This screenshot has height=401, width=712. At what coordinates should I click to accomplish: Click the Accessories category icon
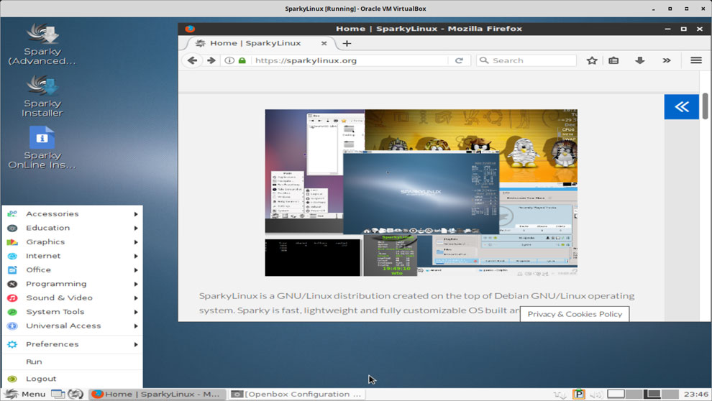click(x=12, y=213)
